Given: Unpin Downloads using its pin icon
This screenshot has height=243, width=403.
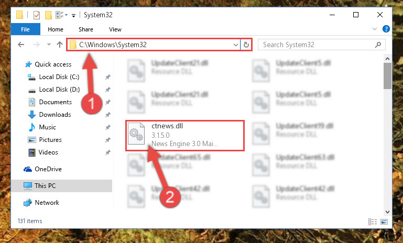Looking at the screenshot, I should point(107,115).
